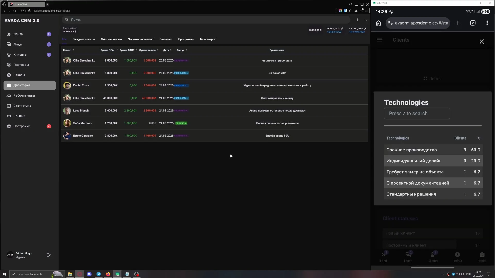Open Настройки in the sidebar

click(22, 126)
